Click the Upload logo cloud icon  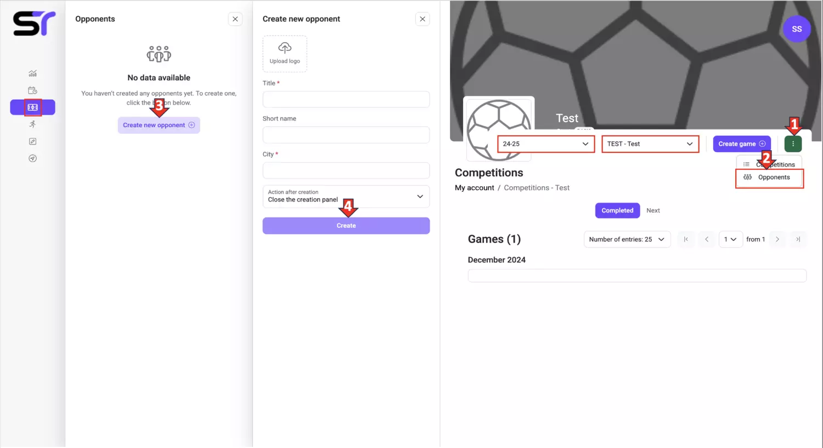point(285,48)
